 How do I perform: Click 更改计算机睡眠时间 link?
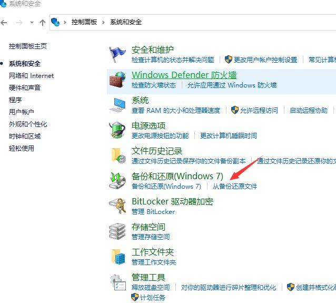click(229, 136)
